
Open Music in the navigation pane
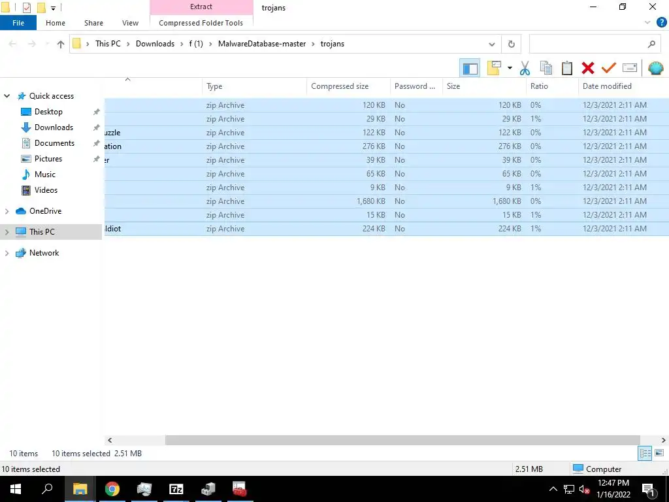click(45, 175)
